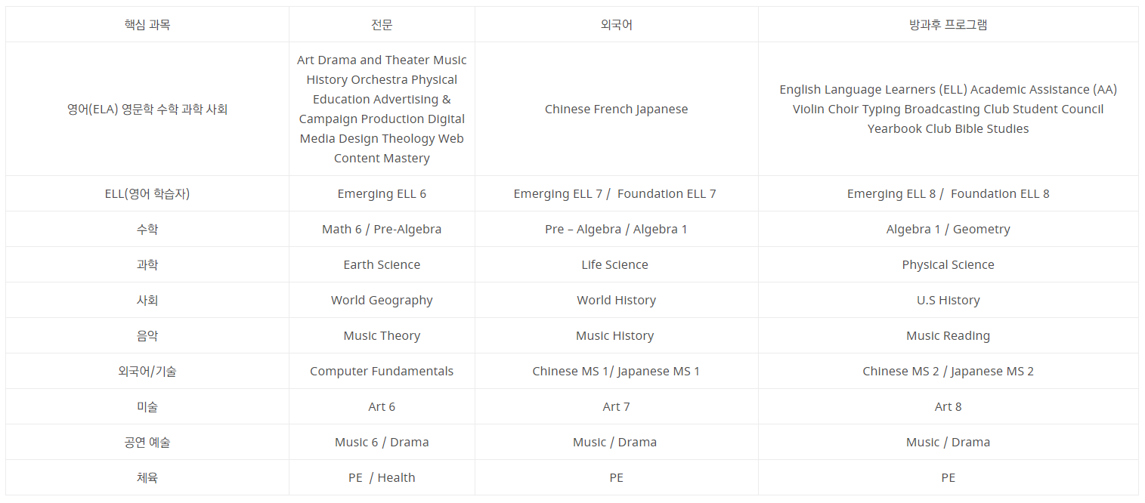
Task: Click the Life Science cell
Action: (x=617, y=264)
